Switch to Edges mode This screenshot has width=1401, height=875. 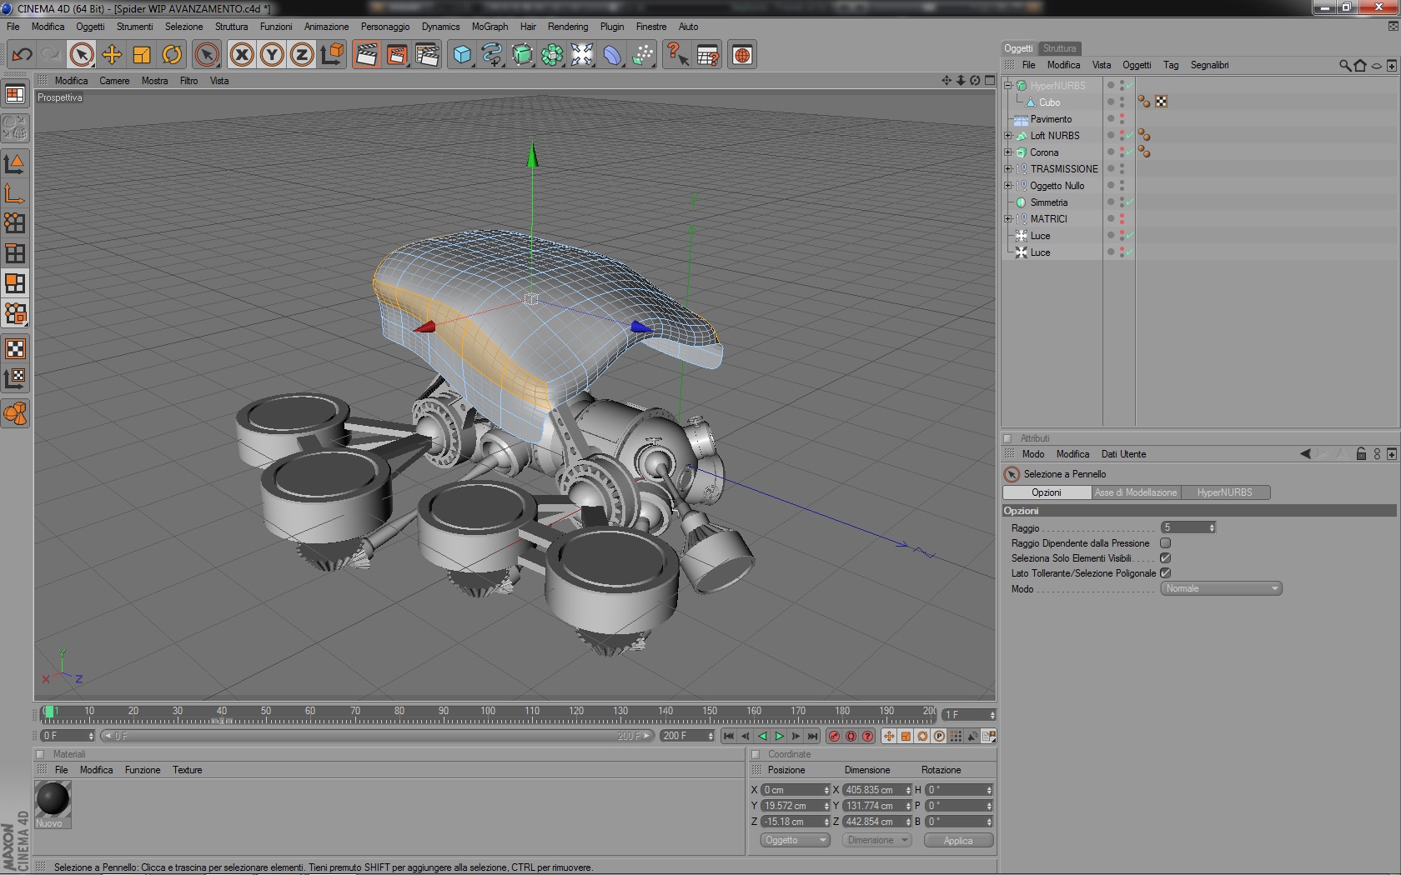15,253
